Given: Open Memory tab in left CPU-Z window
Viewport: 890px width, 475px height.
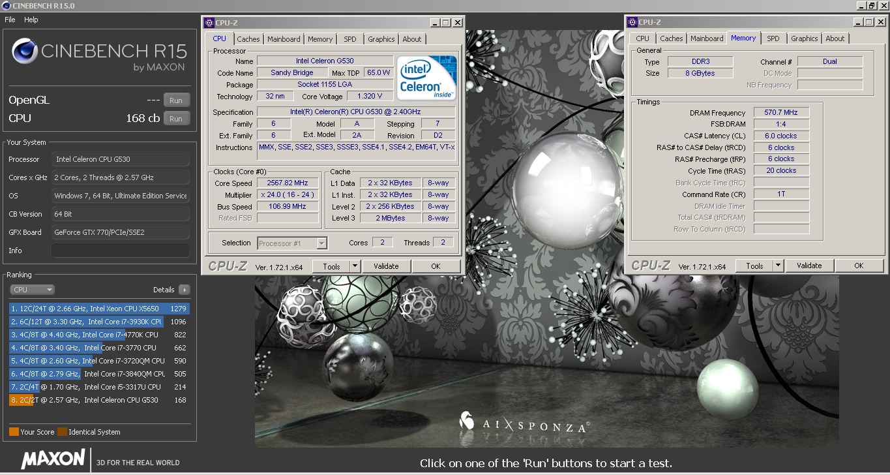Looking at the screenshot, I should click(x=320, y=39).
